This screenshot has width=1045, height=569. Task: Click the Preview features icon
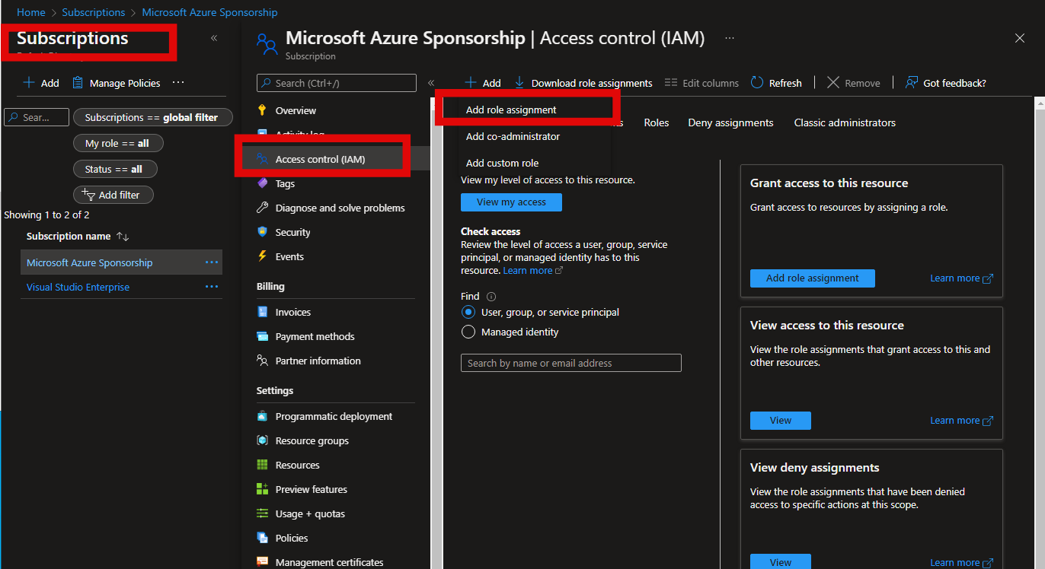click(262, 489)
